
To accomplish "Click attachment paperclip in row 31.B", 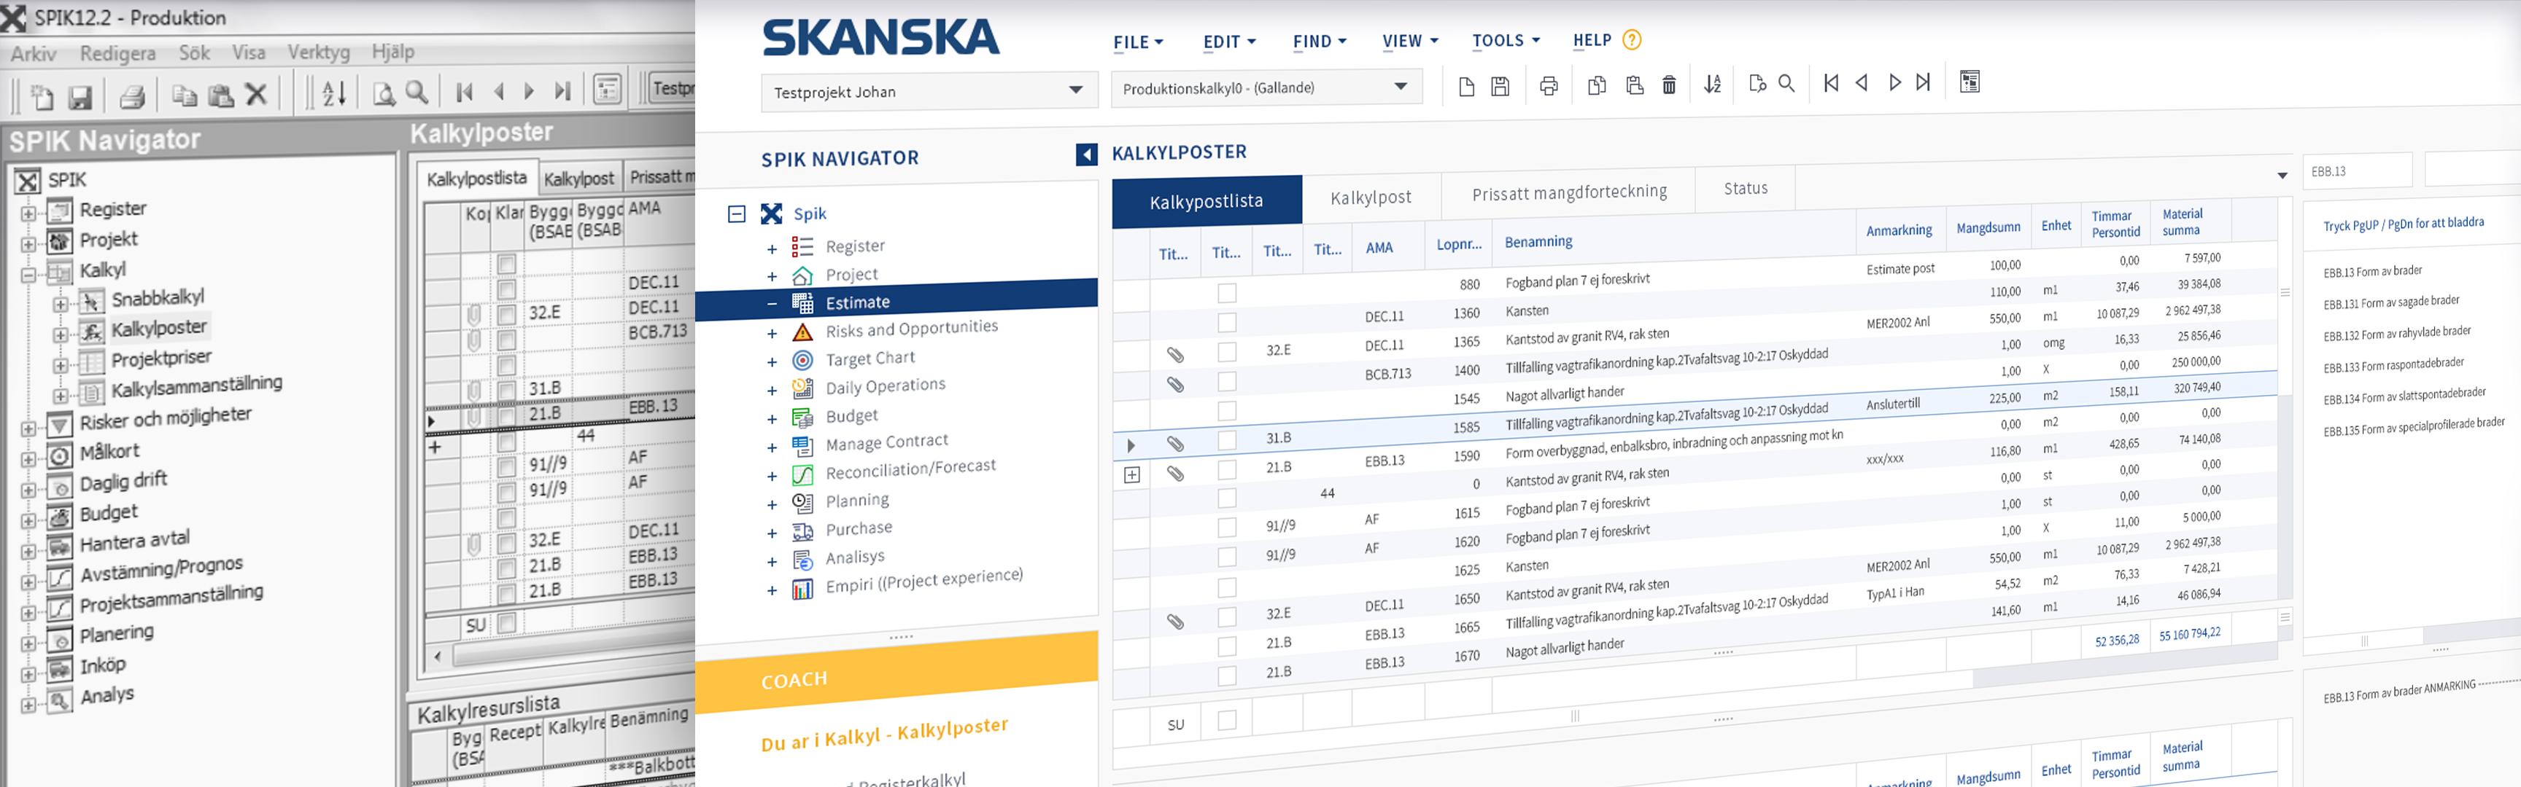I will point(1175,444).
